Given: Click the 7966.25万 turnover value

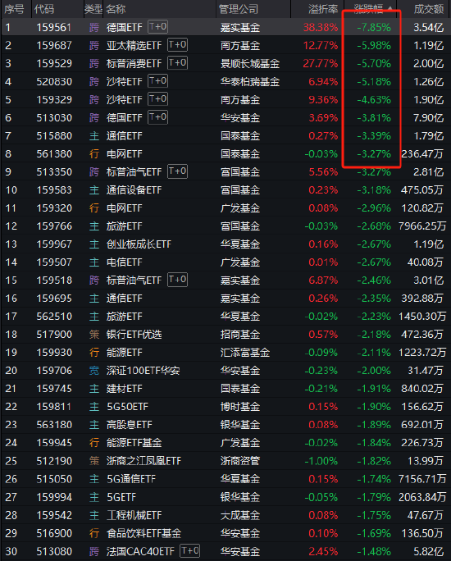Looking at the screenshot, I should point(422,226).
